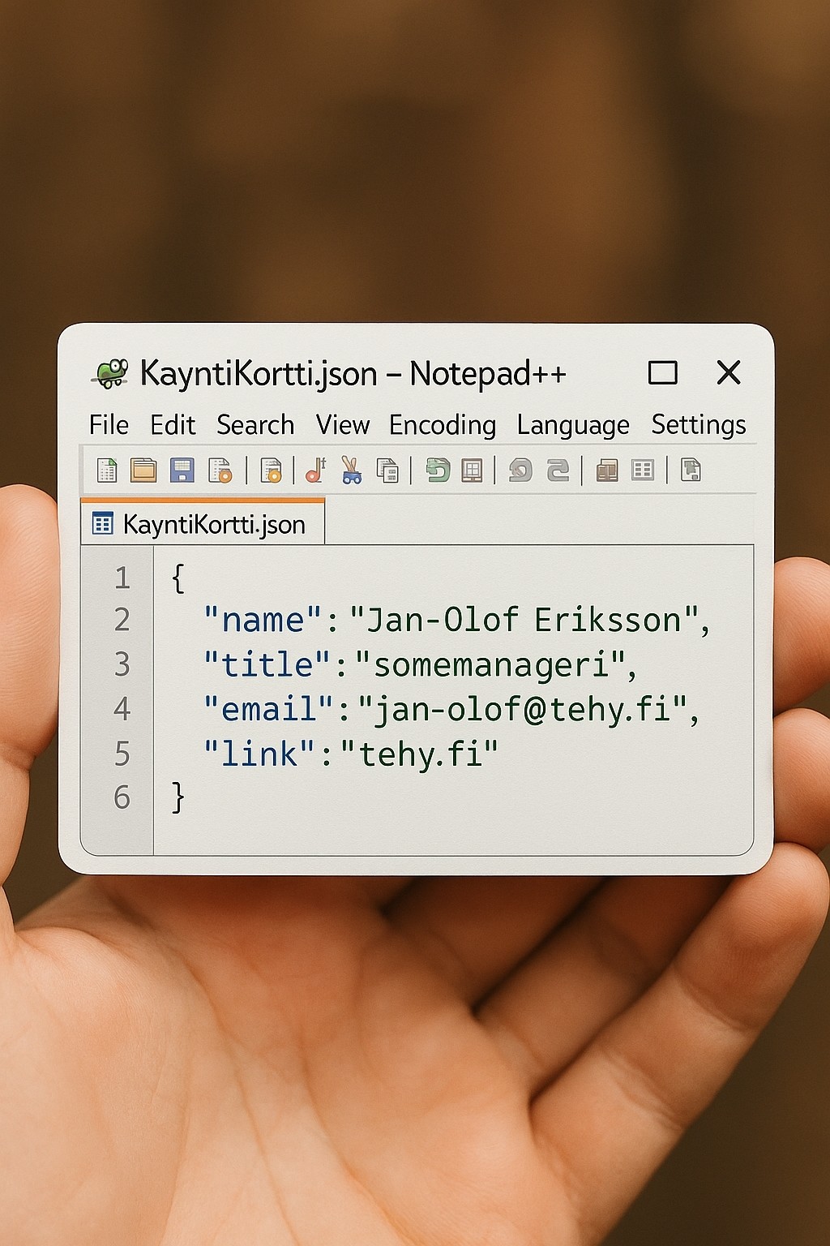830x1246 pixels.
Task: Click the "link" key in the editor
Action: (261, 754)
